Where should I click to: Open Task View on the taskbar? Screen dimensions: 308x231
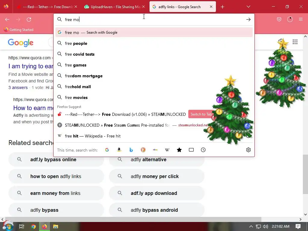tap(21, 226)
